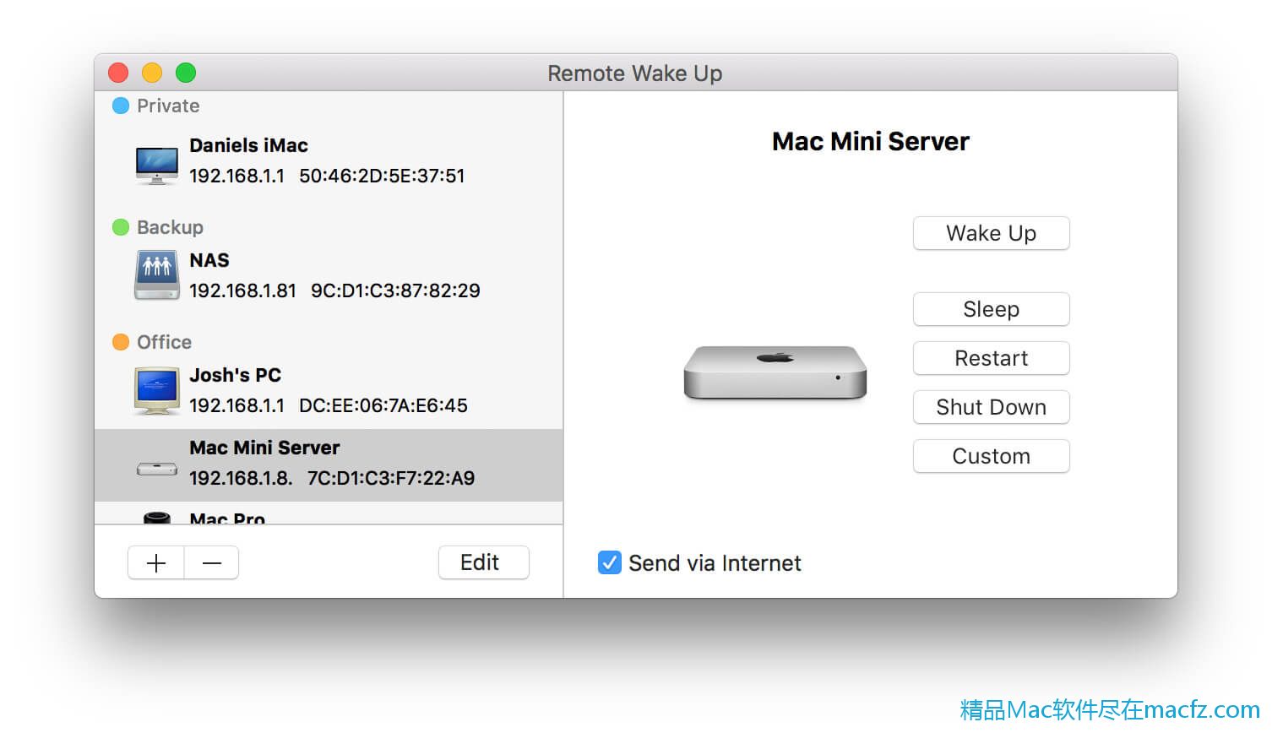This screenshot has height=733, width=1272.
Task: Click the orange Office group dot
Action: pos(121,342)
